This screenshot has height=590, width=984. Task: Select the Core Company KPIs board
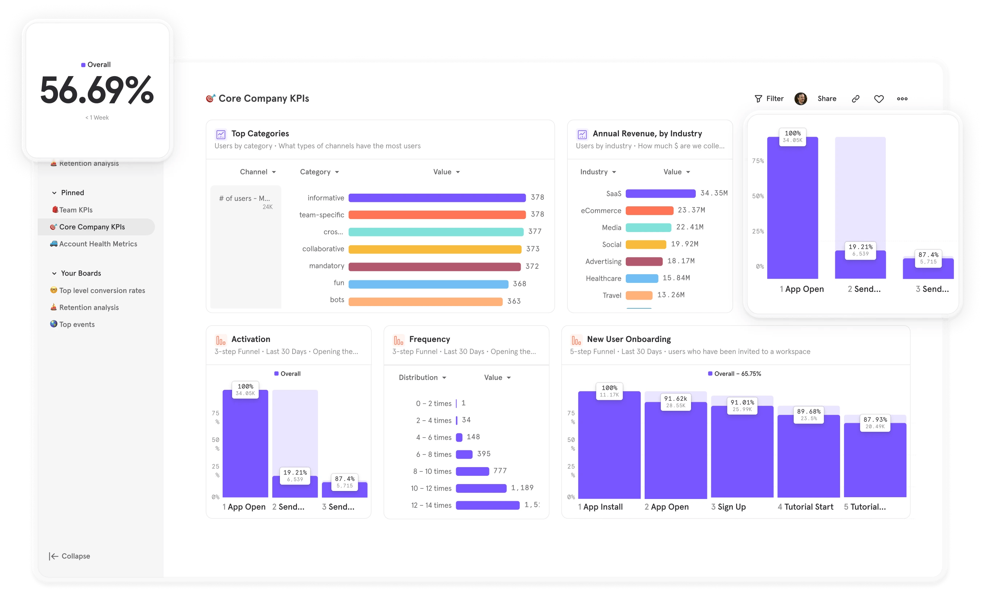[x=92, y=227]
